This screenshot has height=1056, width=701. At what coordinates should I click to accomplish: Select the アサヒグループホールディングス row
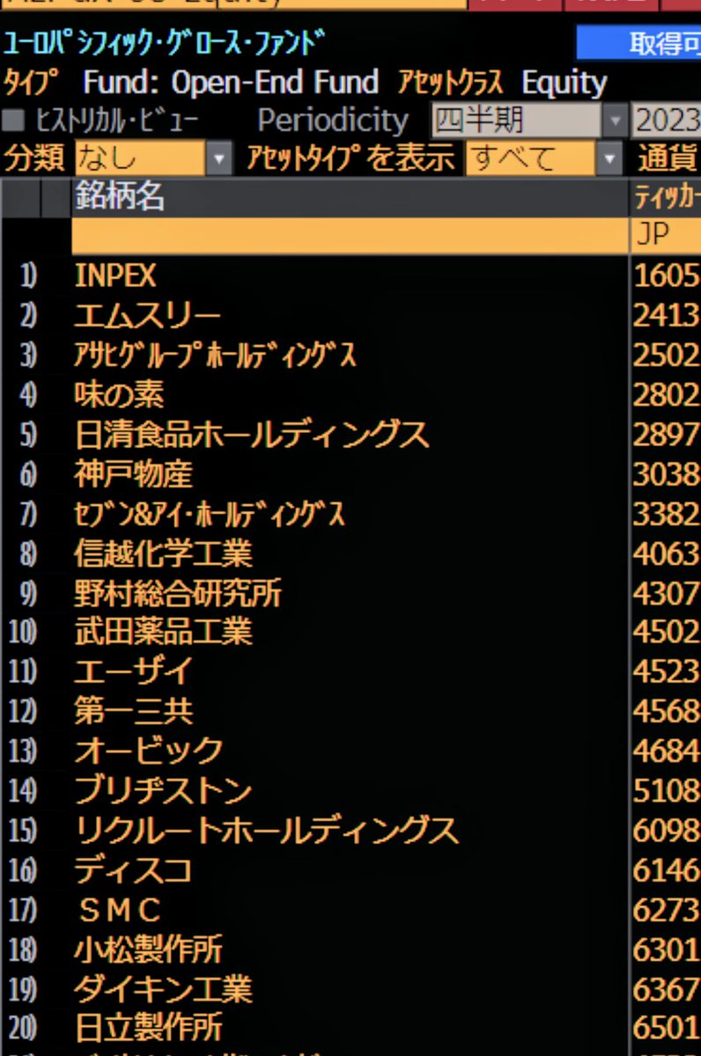point(350,356)
